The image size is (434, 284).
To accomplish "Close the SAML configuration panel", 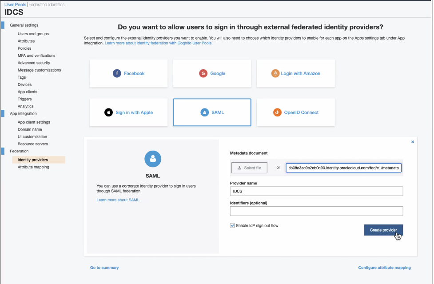I will click(x=412, y=142).
